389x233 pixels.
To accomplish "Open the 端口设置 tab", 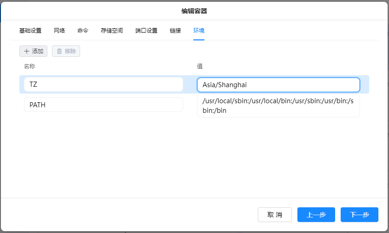I will coord(146,31).
